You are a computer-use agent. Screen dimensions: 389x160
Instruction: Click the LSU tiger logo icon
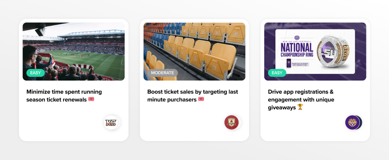pos(353,123)
